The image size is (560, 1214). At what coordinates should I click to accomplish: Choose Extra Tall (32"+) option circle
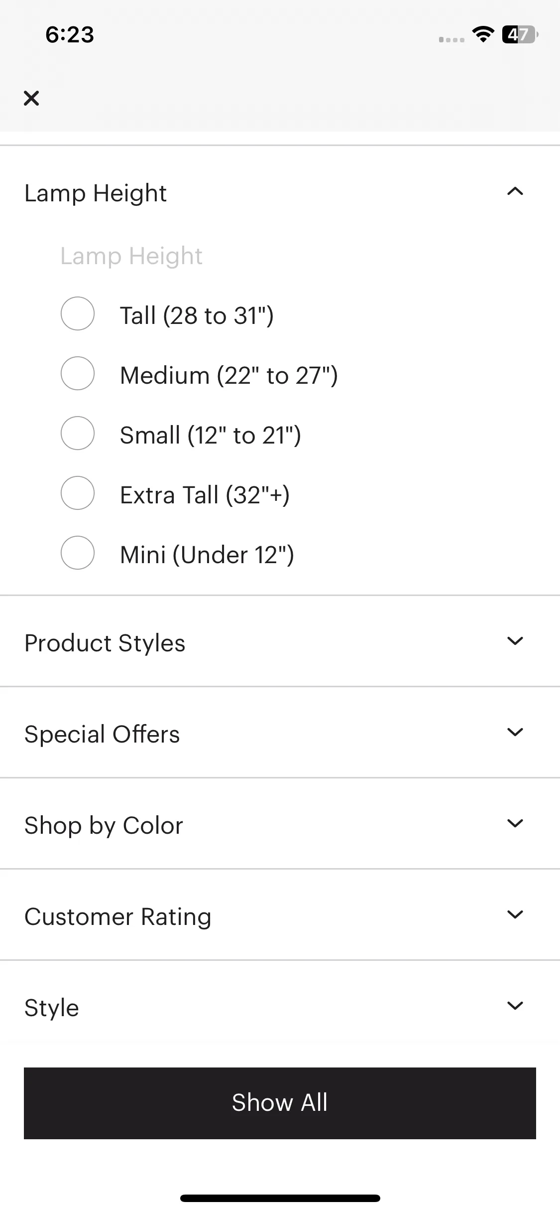coord(78,493)
